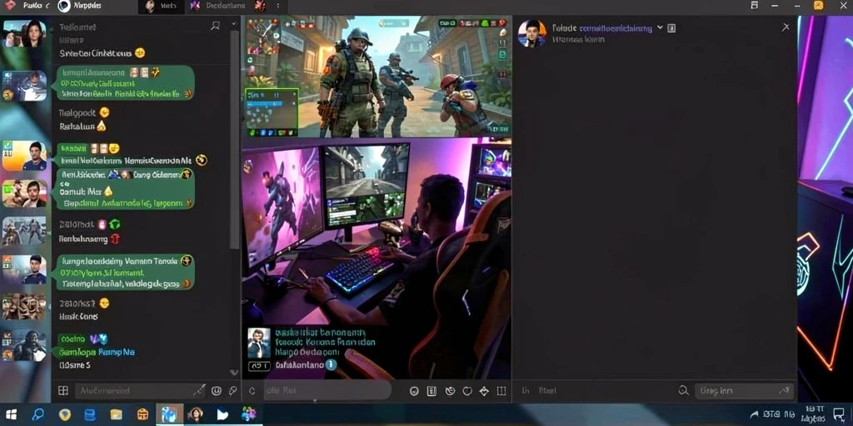The width and height of the screenshot is (853, 426).
Task: Click the pencil icon inside the message box
Action: click(199, 390)
